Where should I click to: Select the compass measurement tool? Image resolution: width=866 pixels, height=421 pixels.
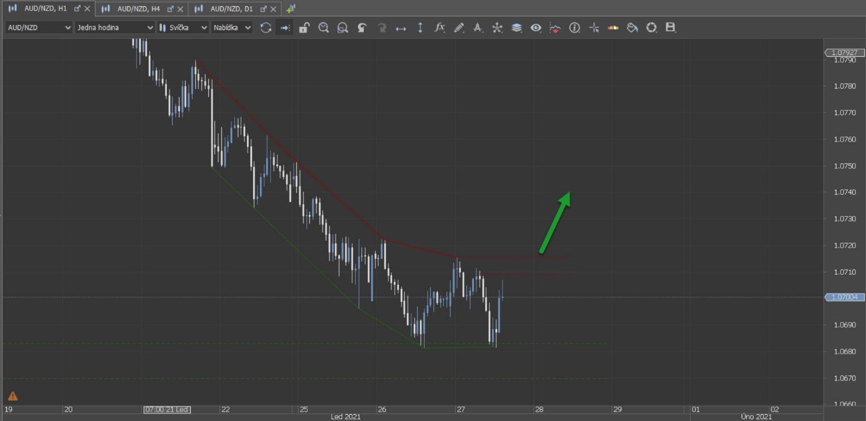[x=478, y=27]
